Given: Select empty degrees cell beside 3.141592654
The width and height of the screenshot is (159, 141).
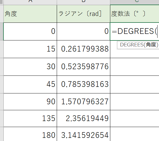Looking at the screenshot, I should [135, 134].
